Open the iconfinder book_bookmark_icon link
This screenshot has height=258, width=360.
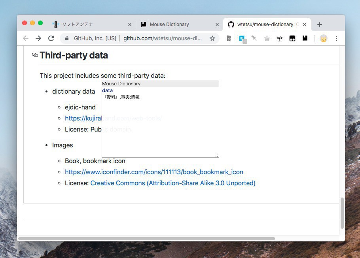[x=154, y=172]
